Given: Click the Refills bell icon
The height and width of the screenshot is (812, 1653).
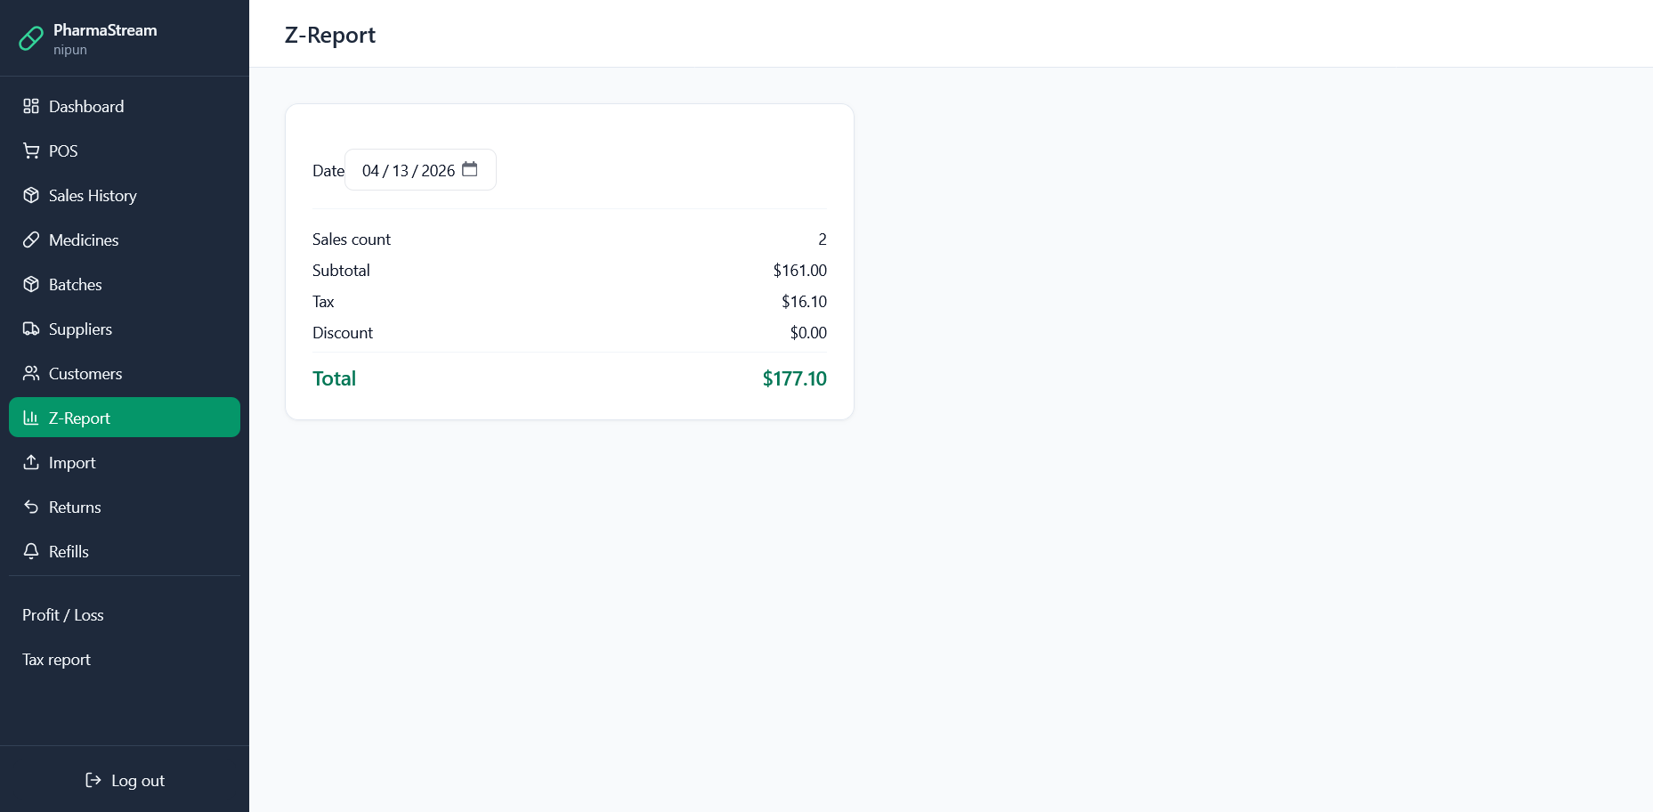Looking at the screenshot, I should [x=31, y=552].
